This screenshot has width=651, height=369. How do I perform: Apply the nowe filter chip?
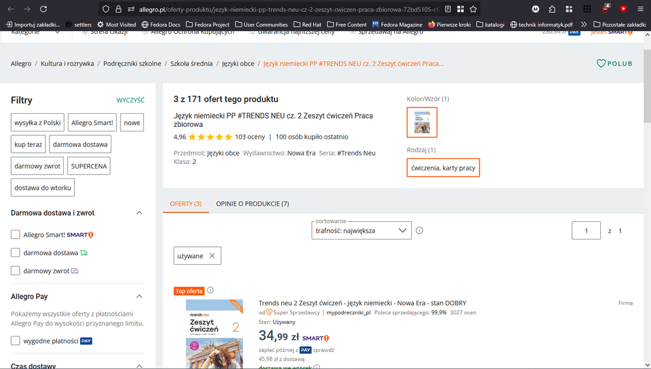pos(132,122)
